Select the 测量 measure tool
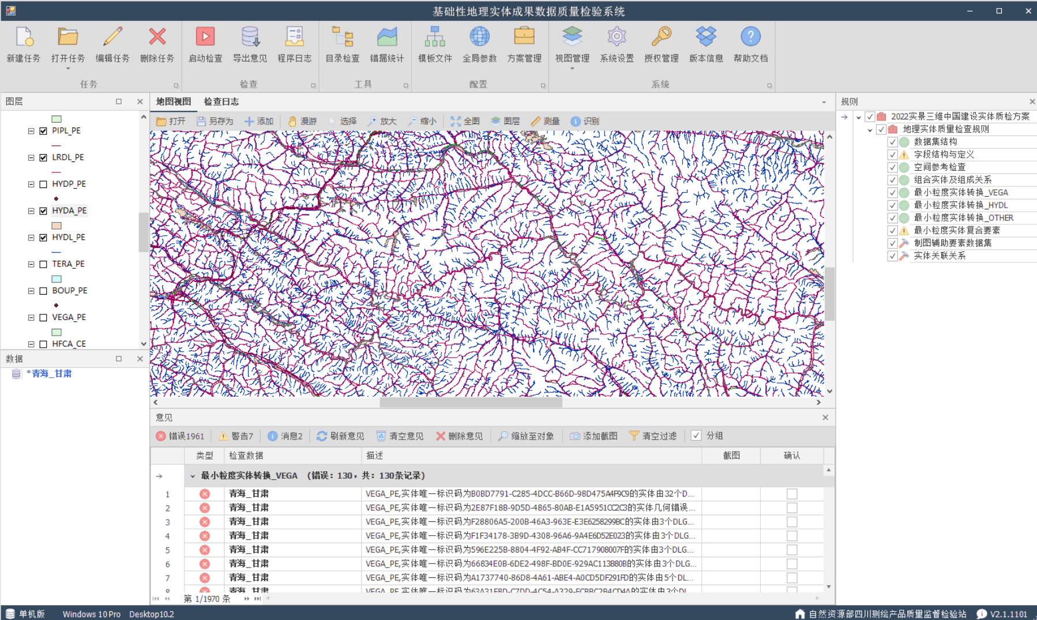The height and width of the screenshot is (620, 1037). tap(545, 121)
